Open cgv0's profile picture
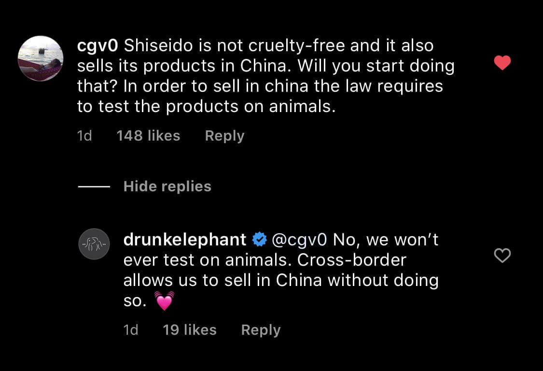Image resolution: width=543 pixels, height=371 pixels. 41,58
